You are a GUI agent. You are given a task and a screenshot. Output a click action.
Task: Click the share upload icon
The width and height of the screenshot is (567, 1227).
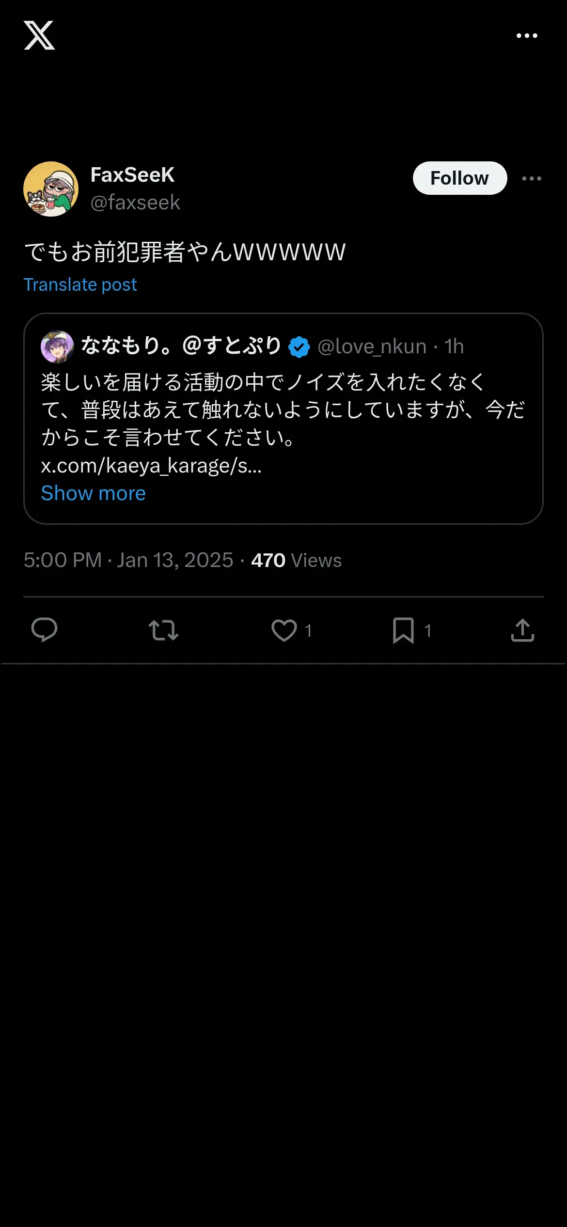[522, 630]
